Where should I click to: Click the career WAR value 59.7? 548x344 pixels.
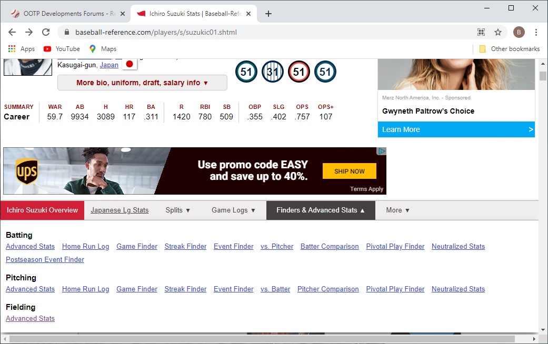pos(55,117)
